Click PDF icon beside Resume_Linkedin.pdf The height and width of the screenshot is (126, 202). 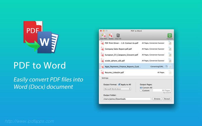102,73
